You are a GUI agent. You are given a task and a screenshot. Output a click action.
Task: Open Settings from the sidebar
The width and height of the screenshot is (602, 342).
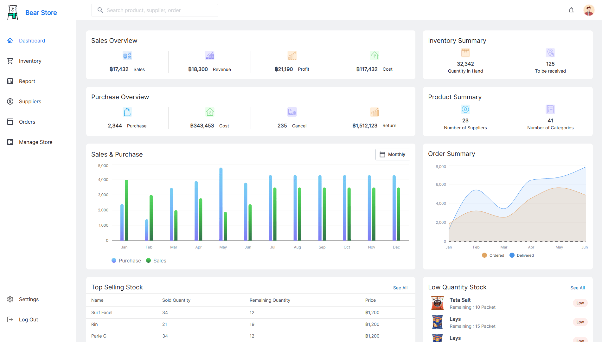tap(29, 299)
